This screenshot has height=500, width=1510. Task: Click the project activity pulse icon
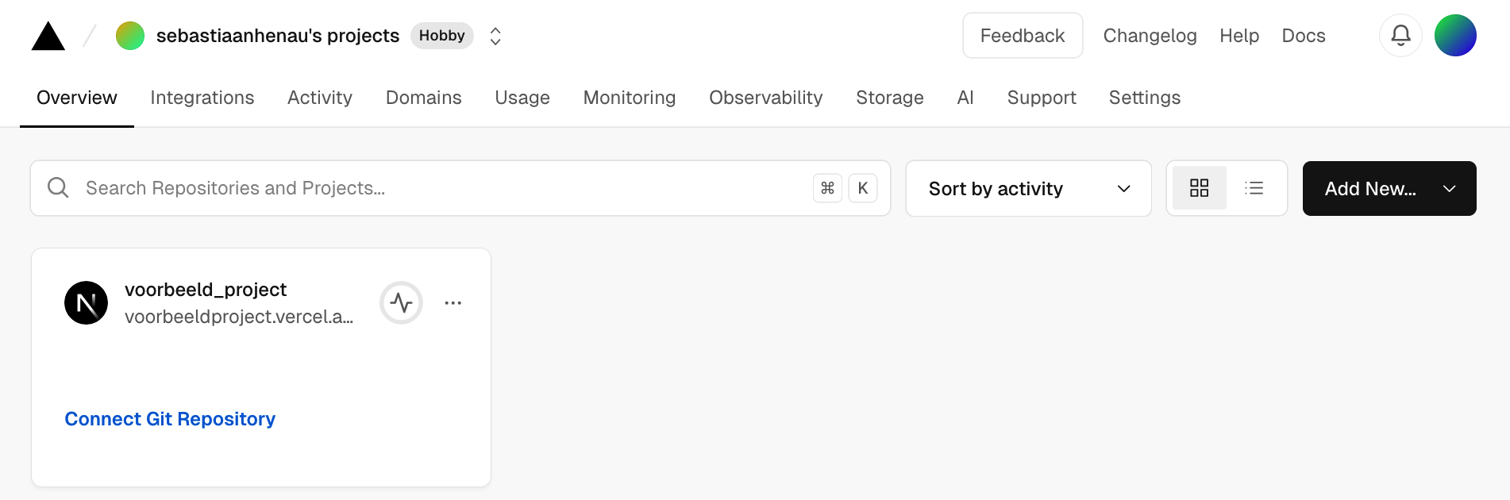[401, 302]
